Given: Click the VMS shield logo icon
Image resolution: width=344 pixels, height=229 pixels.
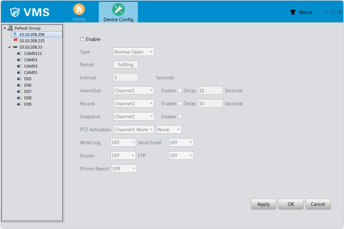Looking at the screenshot, I should (15, 12).
